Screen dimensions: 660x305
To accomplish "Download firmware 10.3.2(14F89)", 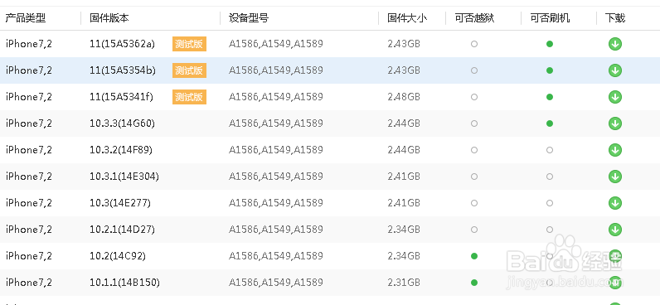I will tap(615, 150).
